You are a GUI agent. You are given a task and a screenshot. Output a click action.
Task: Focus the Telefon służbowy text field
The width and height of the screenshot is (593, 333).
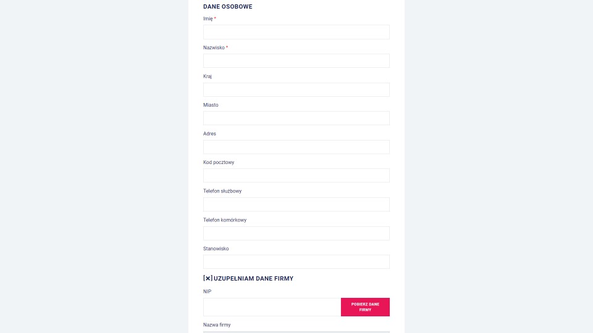[x=296, y=204]
